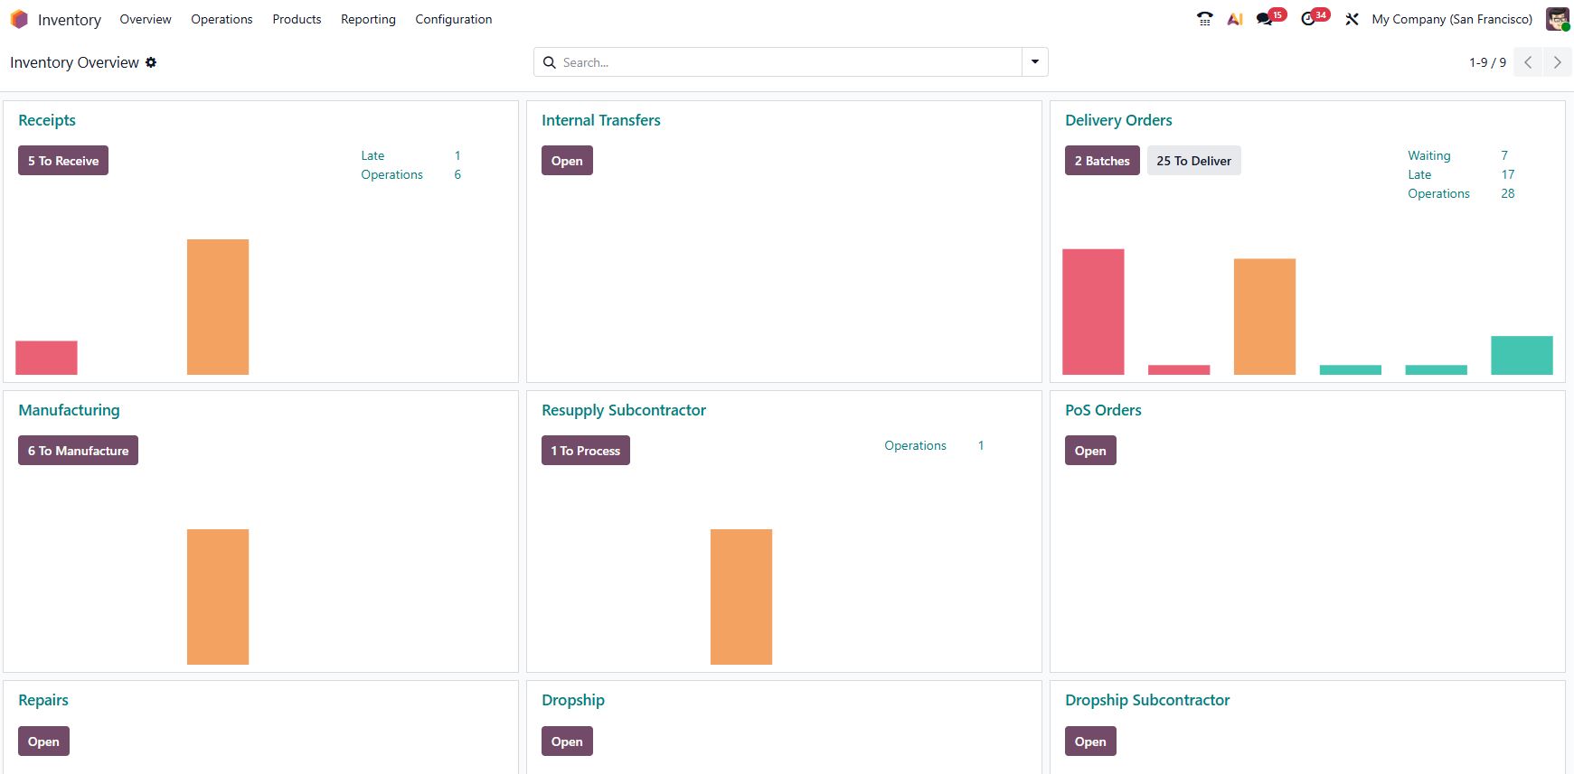Click Late link in Receipts card
Viewport: 1574px width, 774px height.
pyautogui.click(x=372, y=155)
